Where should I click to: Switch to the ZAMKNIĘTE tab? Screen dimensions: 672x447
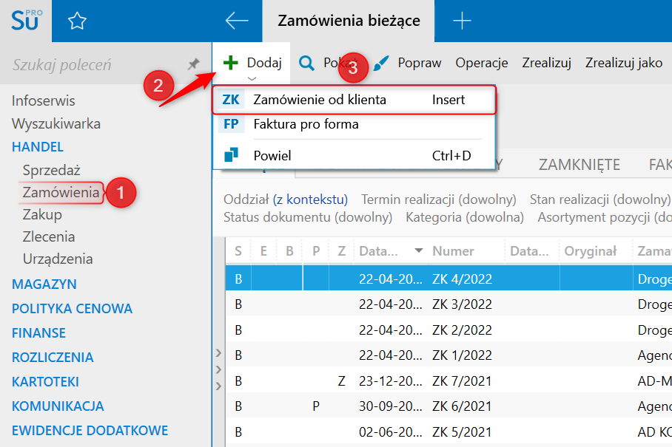click(579, 164)
